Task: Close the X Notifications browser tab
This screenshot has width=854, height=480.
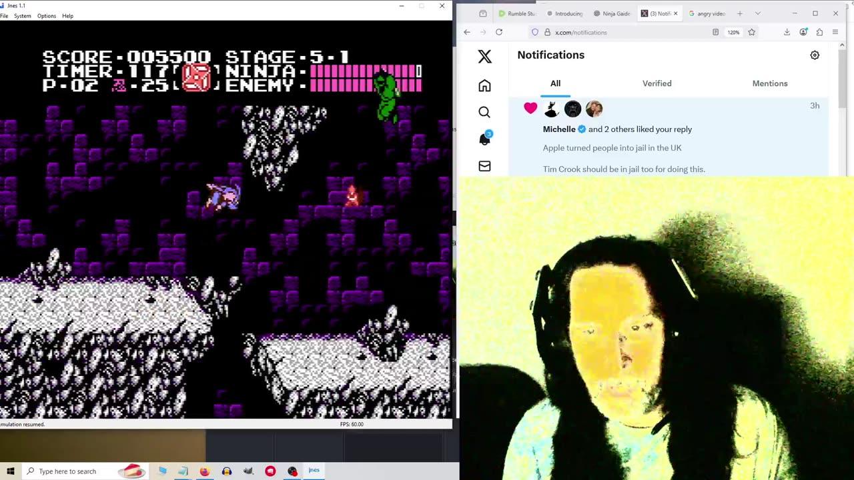Action: (x=675, y=13)
